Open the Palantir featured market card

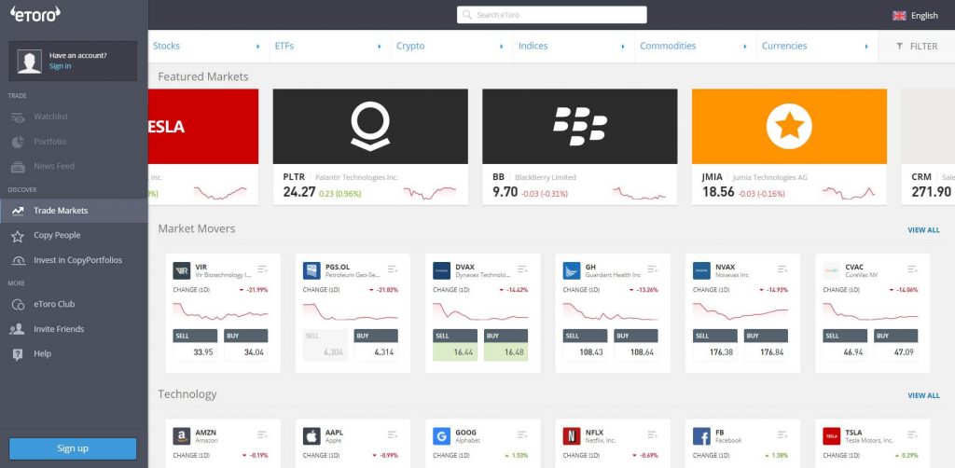(369, 146)
